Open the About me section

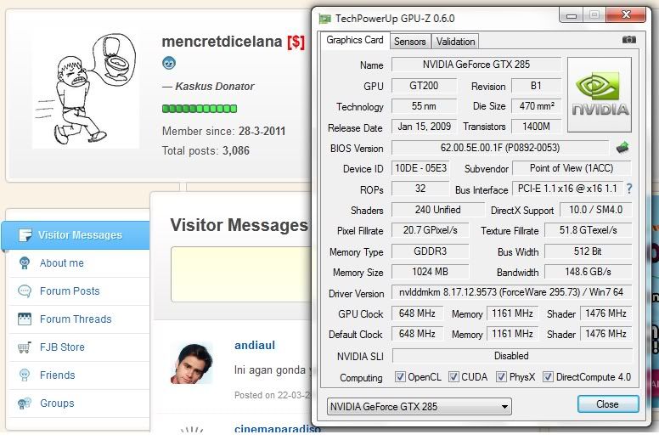pyautogui.click(x=62, y=263)
